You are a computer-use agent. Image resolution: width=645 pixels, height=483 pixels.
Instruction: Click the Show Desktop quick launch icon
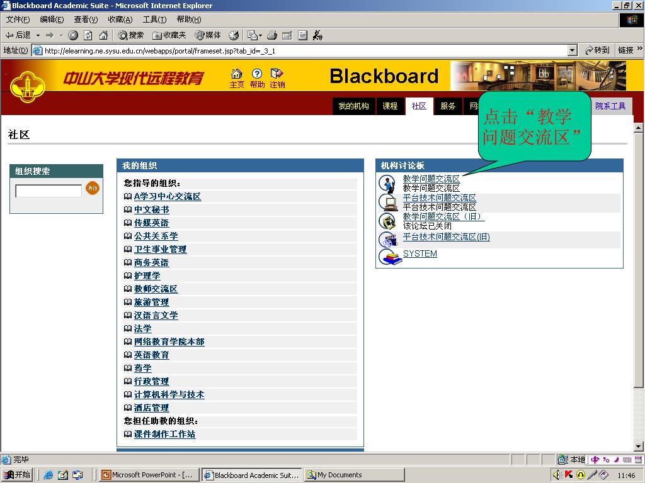pyautogui.click(x=63, y=475)
